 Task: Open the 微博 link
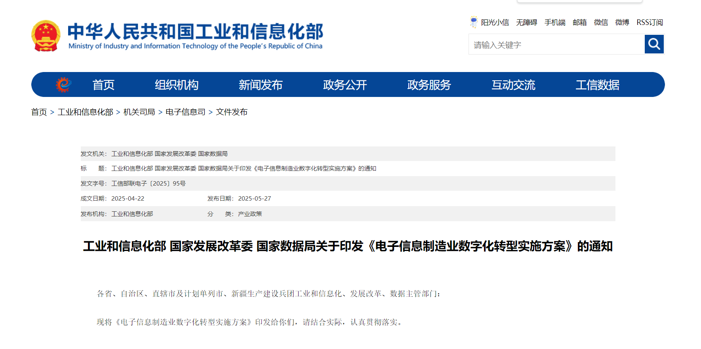pos(622,23)
